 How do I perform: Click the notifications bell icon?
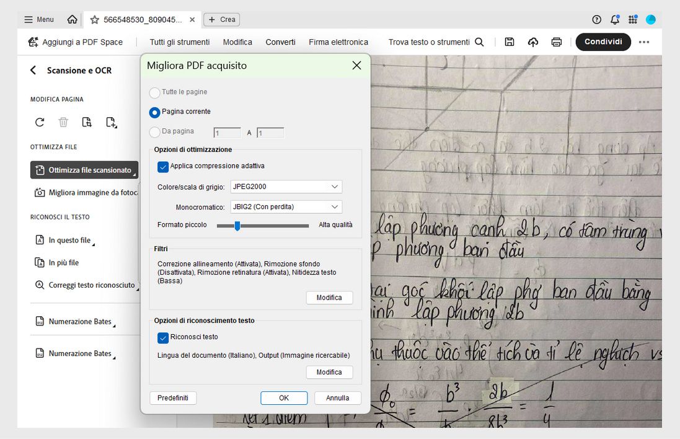614,19
